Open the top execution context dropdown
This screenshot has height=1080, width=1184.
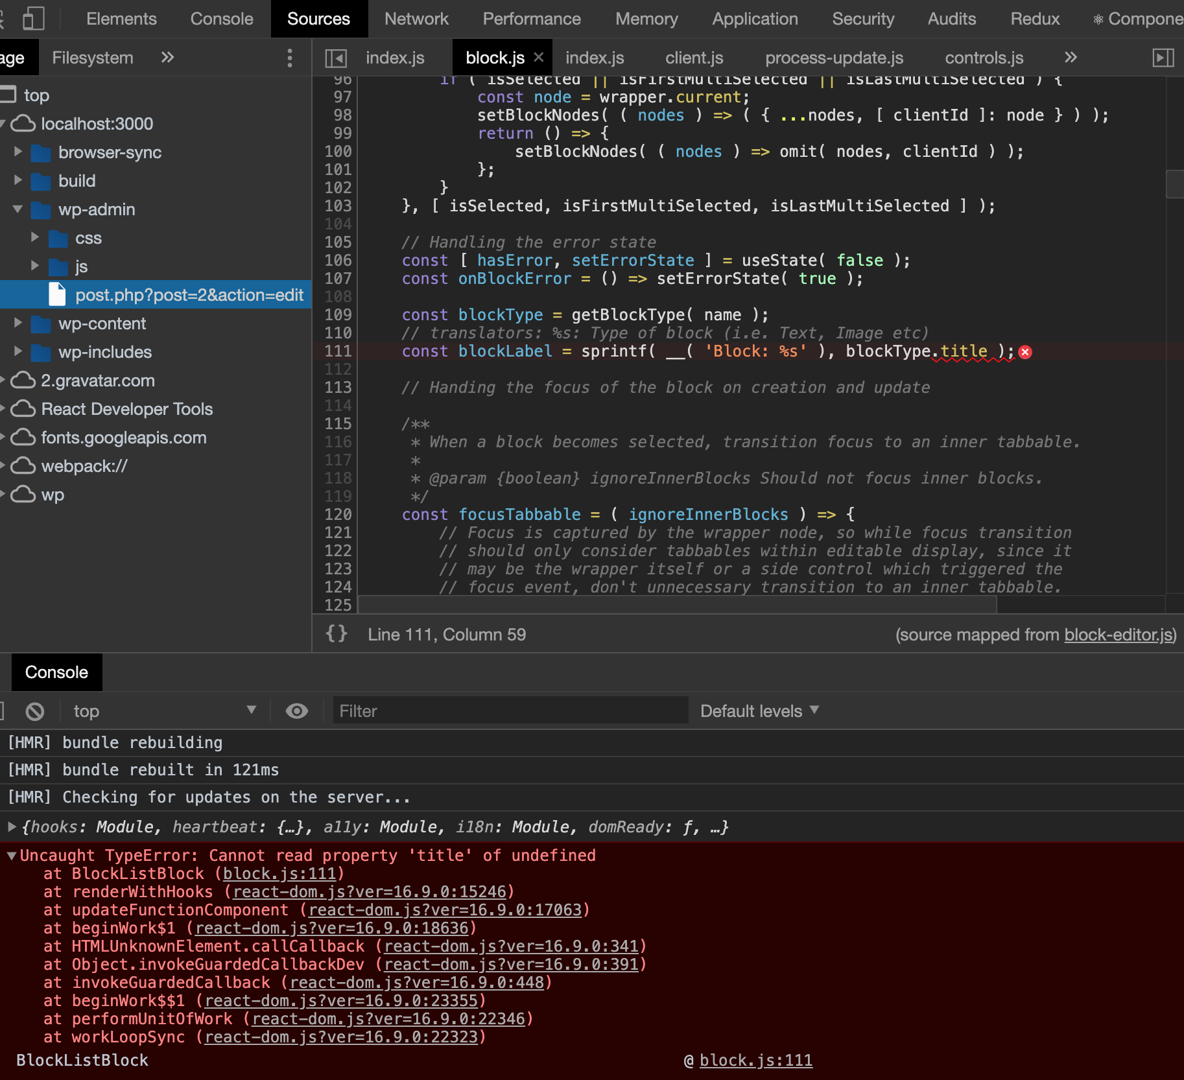(165, 711)
